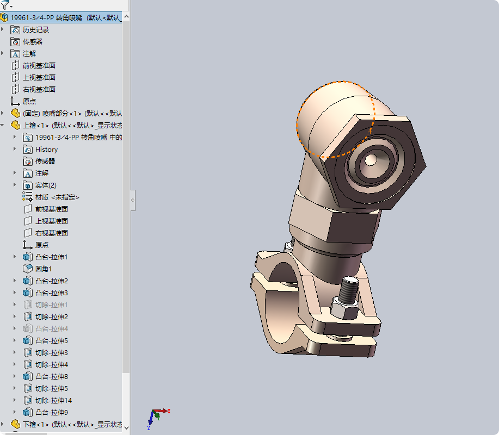Select the suppressed 凸台-拉伸4 icon
499x435 pixels.
28,329
